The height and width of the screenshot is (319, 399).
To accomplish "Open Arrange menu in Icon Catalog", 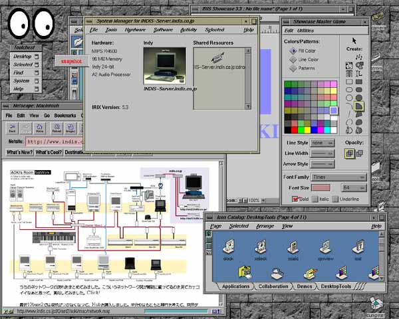I will [x=265, y=226].
